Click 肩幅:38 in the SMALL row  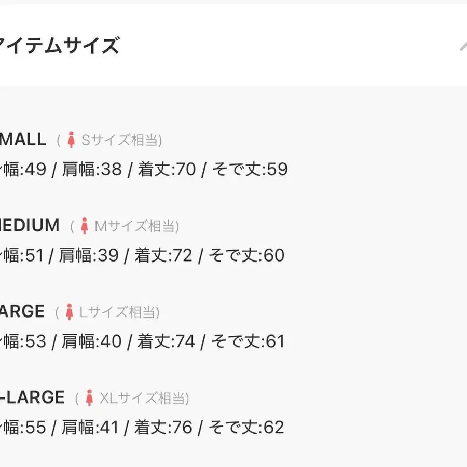(x=92, y=169)
